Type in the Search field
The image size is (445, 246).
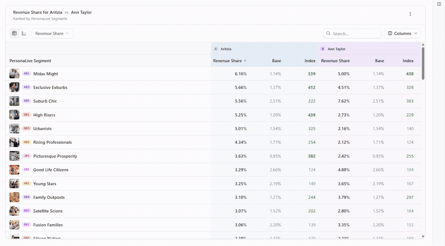(352, 33)
